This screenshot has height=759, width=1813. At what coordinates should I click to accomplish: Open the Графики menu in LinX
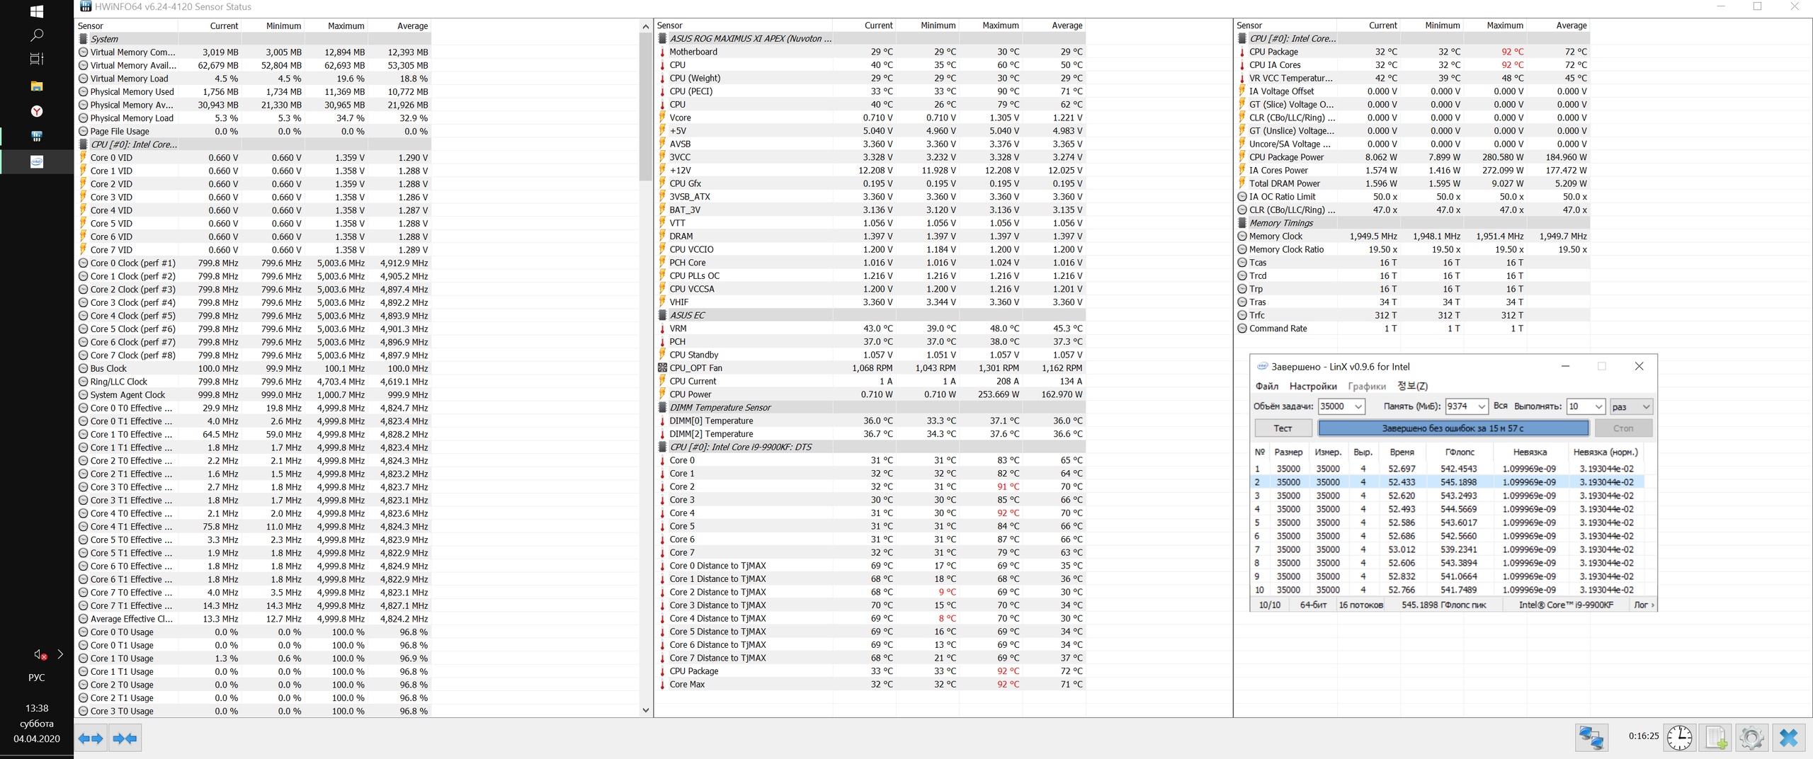click(x=1367, y=386)
